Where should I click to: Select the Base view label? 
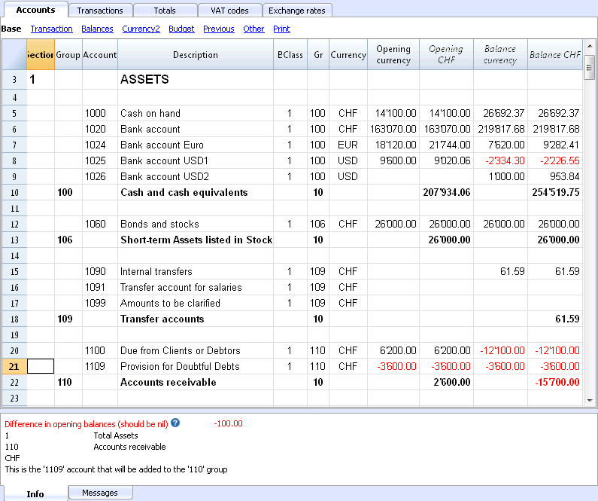[x=11, y=29]
